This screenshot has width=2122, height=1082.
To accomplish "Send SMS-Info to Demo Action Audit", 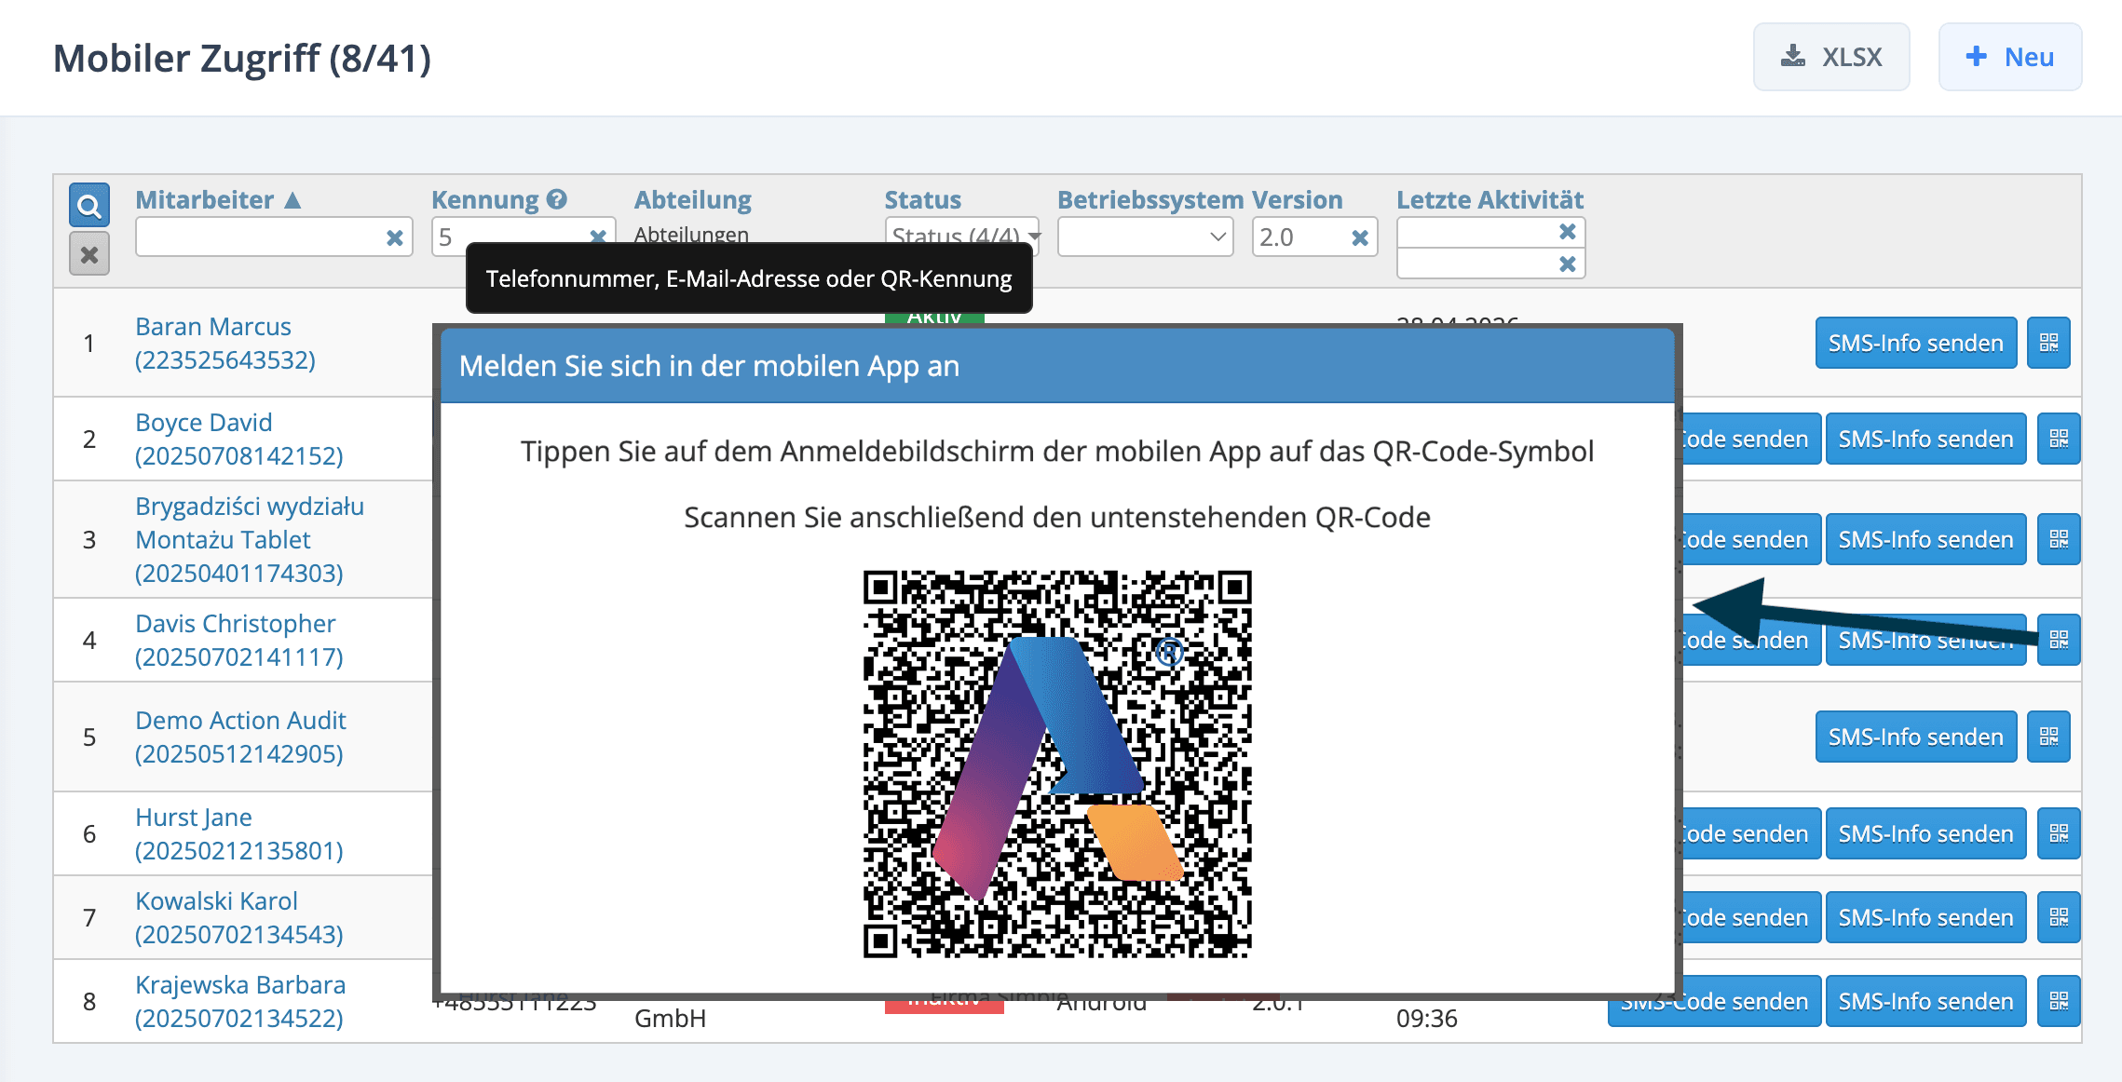I will pos(1915,737).
